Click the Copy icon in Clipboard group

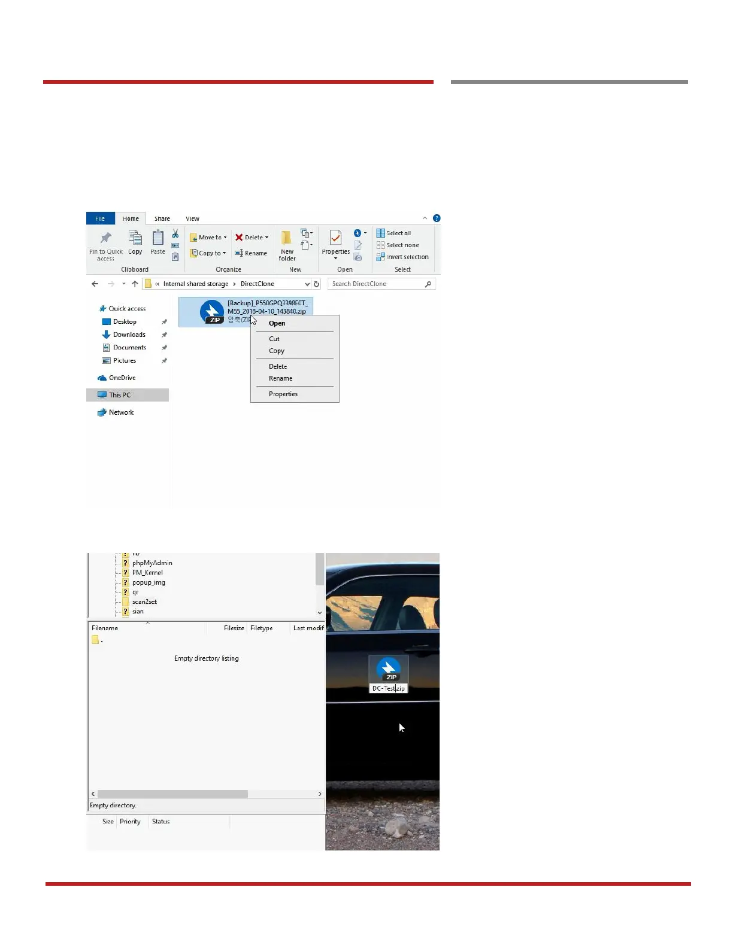point(135,238)
